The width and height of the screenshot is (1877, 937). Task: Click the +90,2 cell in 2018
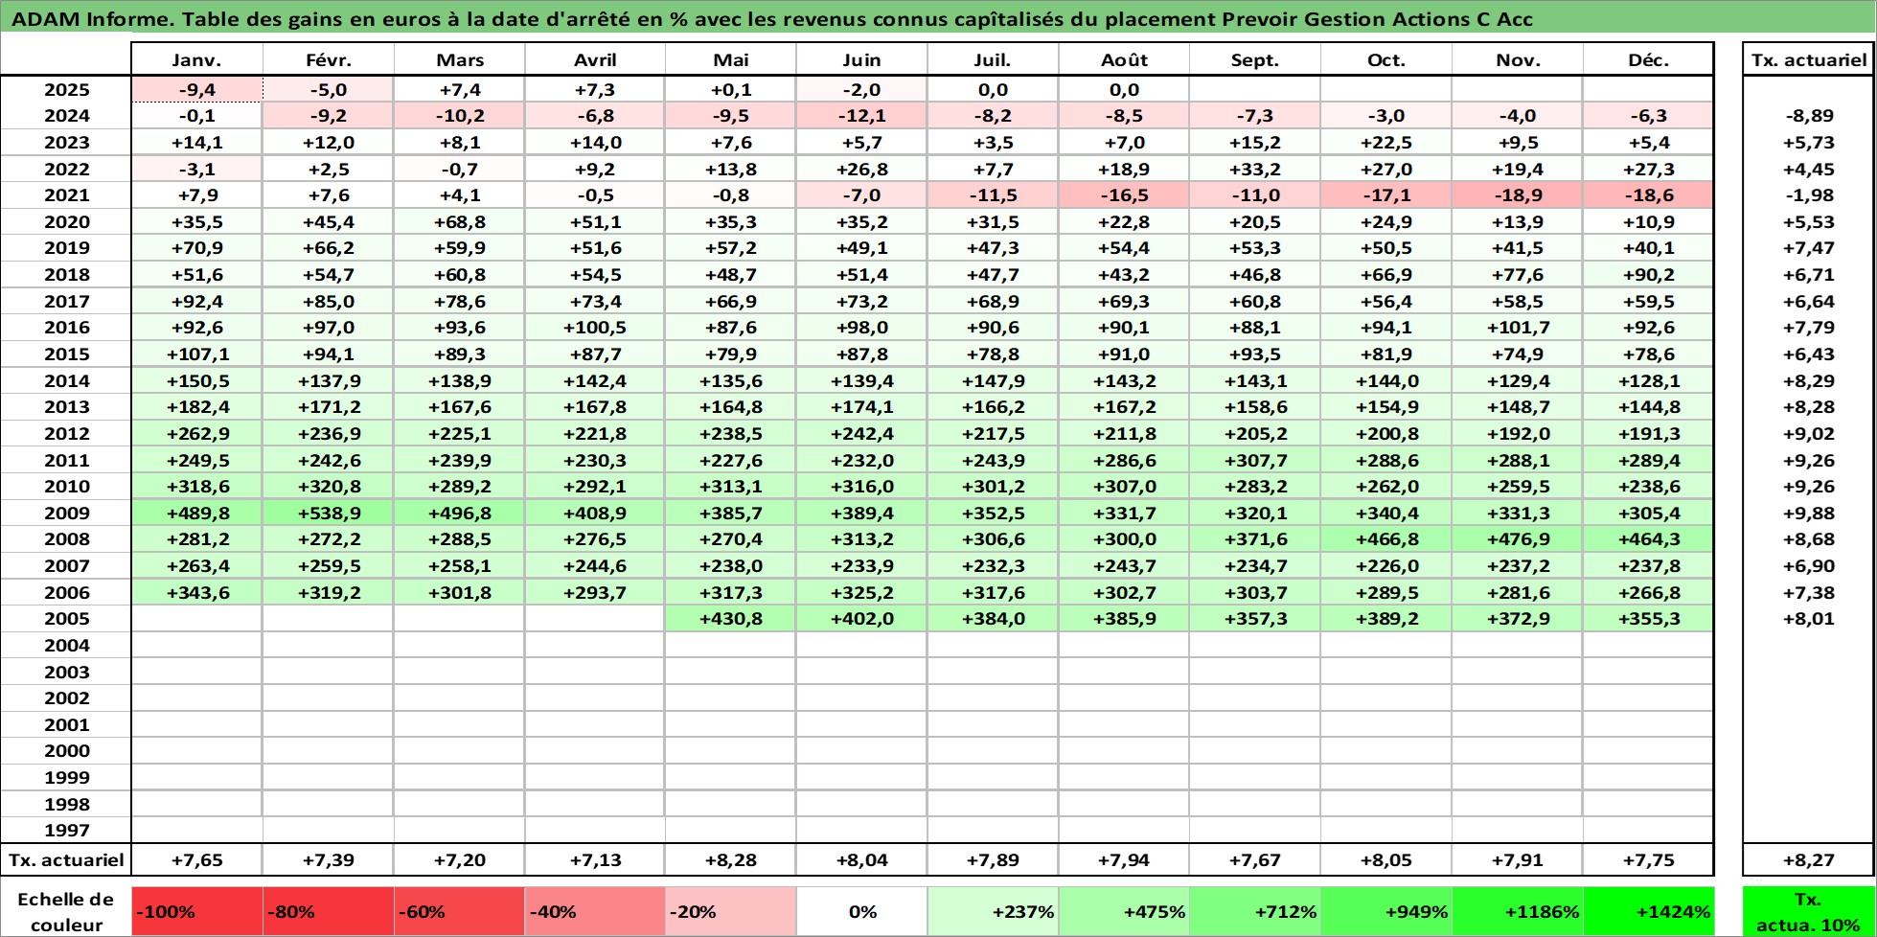1649,275
